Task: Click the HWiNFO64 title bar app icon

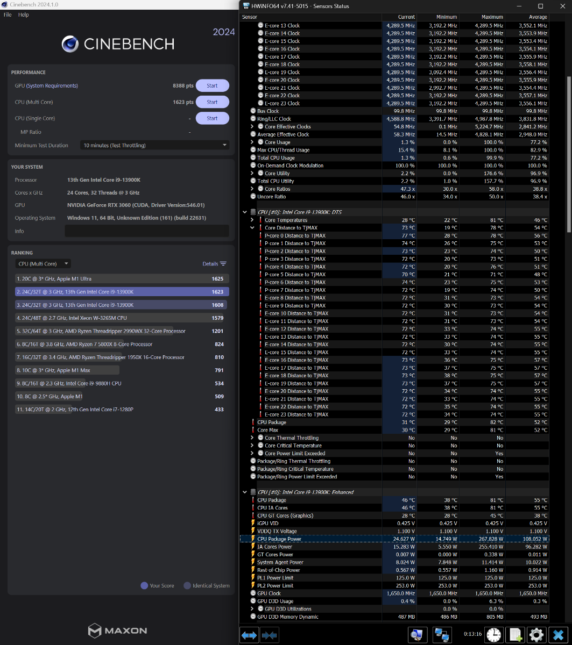Action: pyautogui.click(x=246, y=6)
